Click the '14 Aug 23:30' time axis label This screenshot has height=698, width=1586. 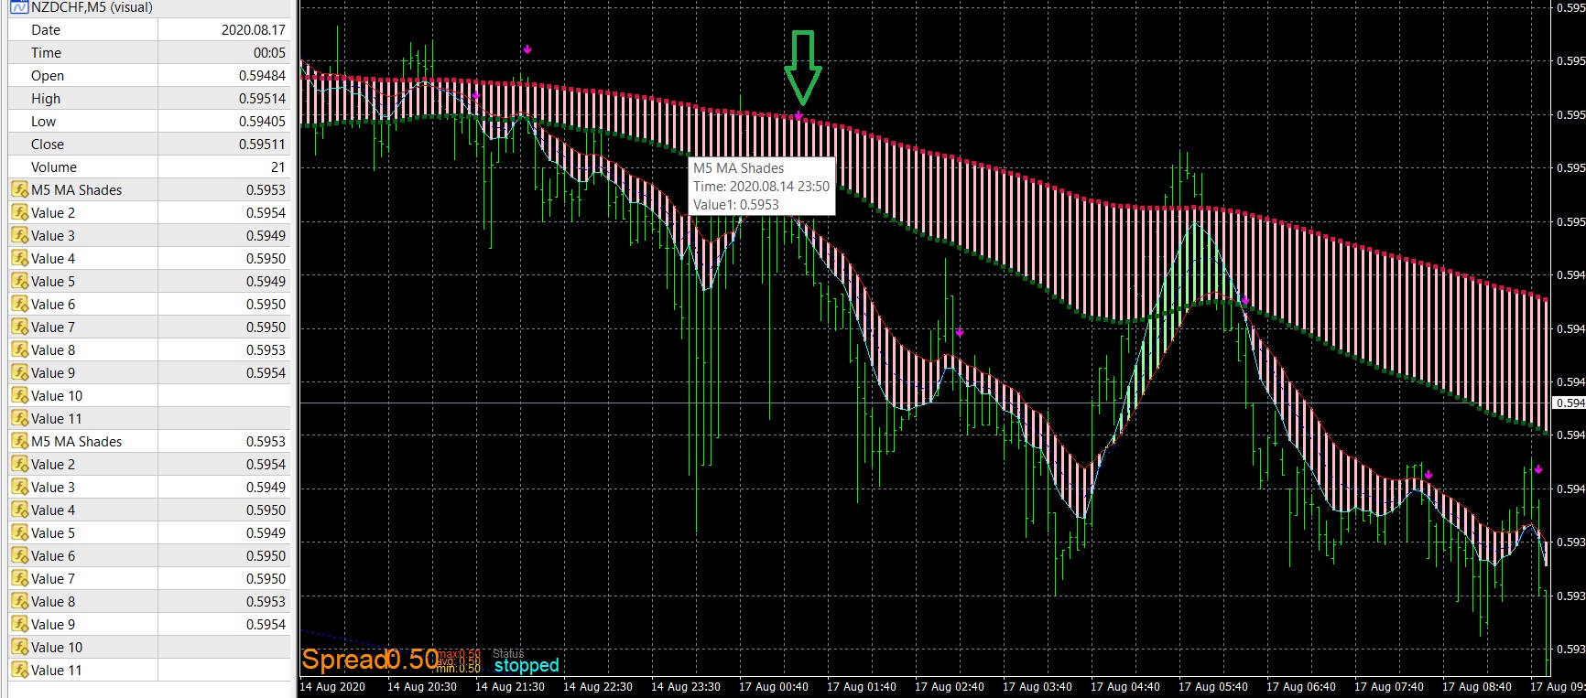[x=685, y=687]
